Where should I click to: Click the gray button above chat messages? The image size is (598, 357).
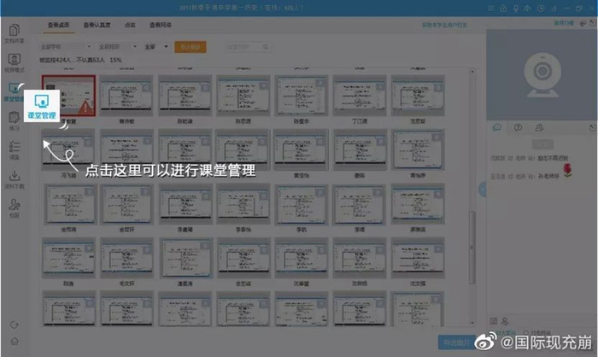click(542, 144)
